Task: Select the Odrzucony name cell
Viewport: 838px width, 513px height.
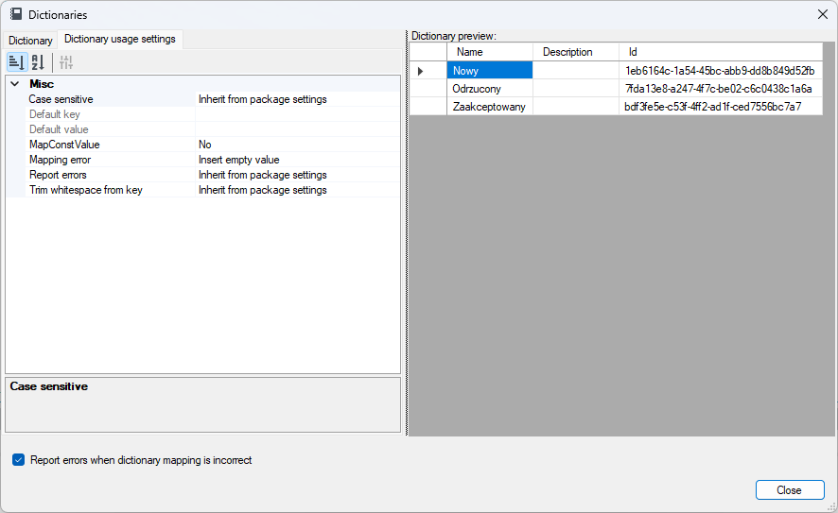Action: (x=490, y=89)
